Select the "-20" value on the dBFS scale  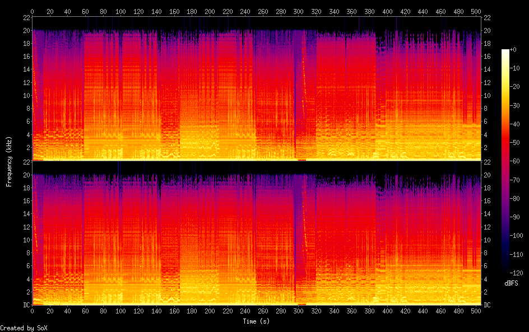point(515,87)
